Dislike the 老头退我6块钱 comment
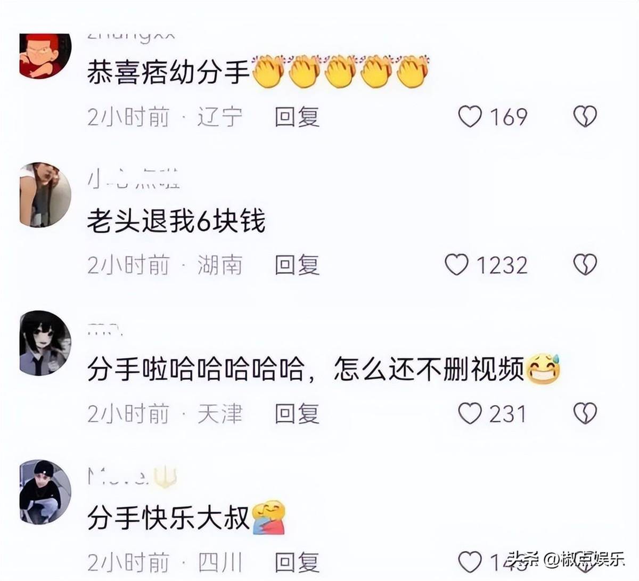The width and height of the screenshot is (639, 581). 585,265
